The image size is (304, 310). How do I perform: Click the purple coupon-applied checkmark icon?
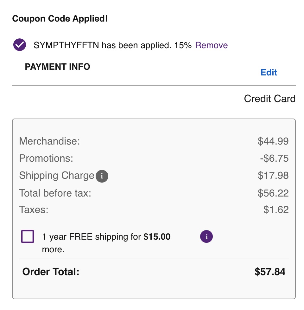[19, 45]
